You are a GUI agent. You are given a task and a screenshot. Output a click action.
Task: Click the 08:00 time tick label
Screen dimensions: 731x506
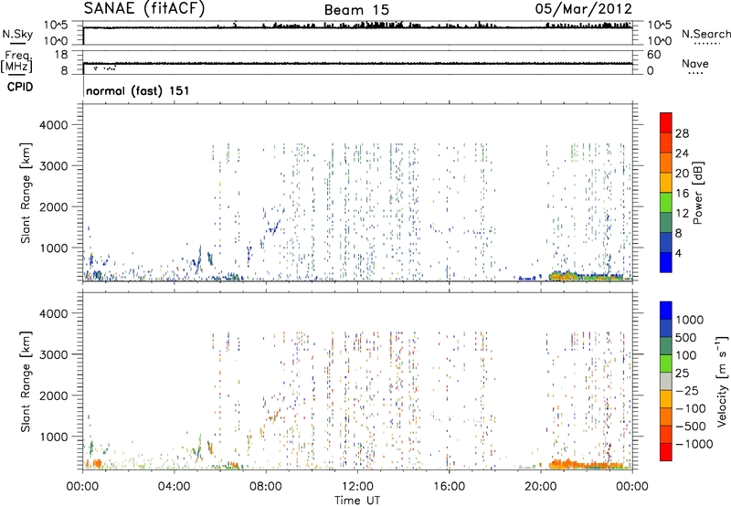[266, 487]
